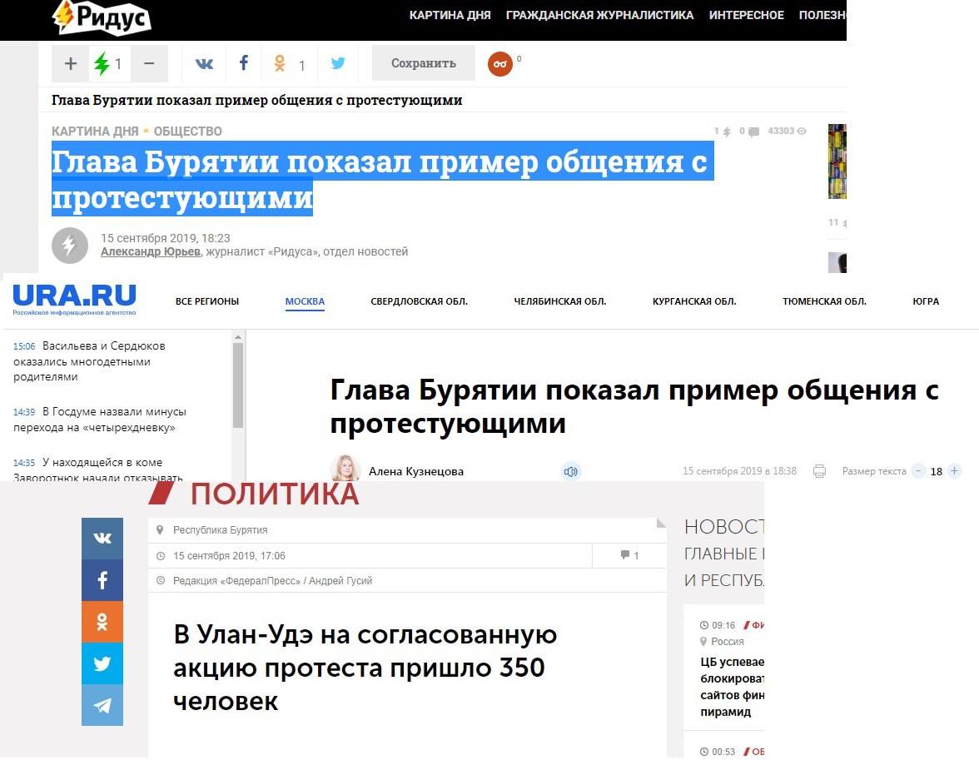Click Алена Кузнецова author photo

(x=345, y=469)
